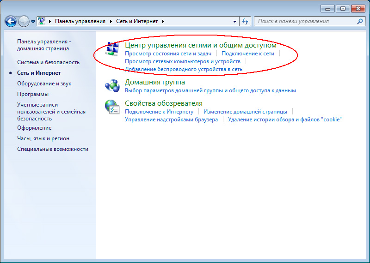Expand the chevron before Панель управления
The image size is (370, 263).
pos(50,21)
